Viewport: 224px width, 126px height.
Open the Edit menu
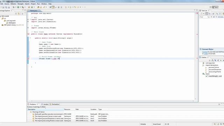coord(2,4)
